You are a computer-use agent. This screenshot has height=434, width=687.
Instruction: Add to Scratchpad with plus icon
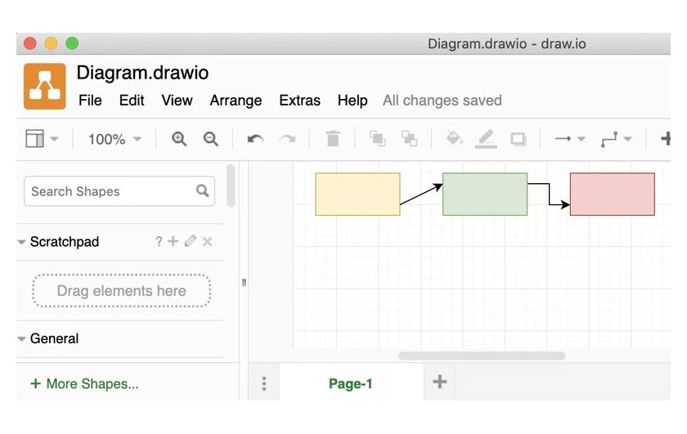pos(173,241)
